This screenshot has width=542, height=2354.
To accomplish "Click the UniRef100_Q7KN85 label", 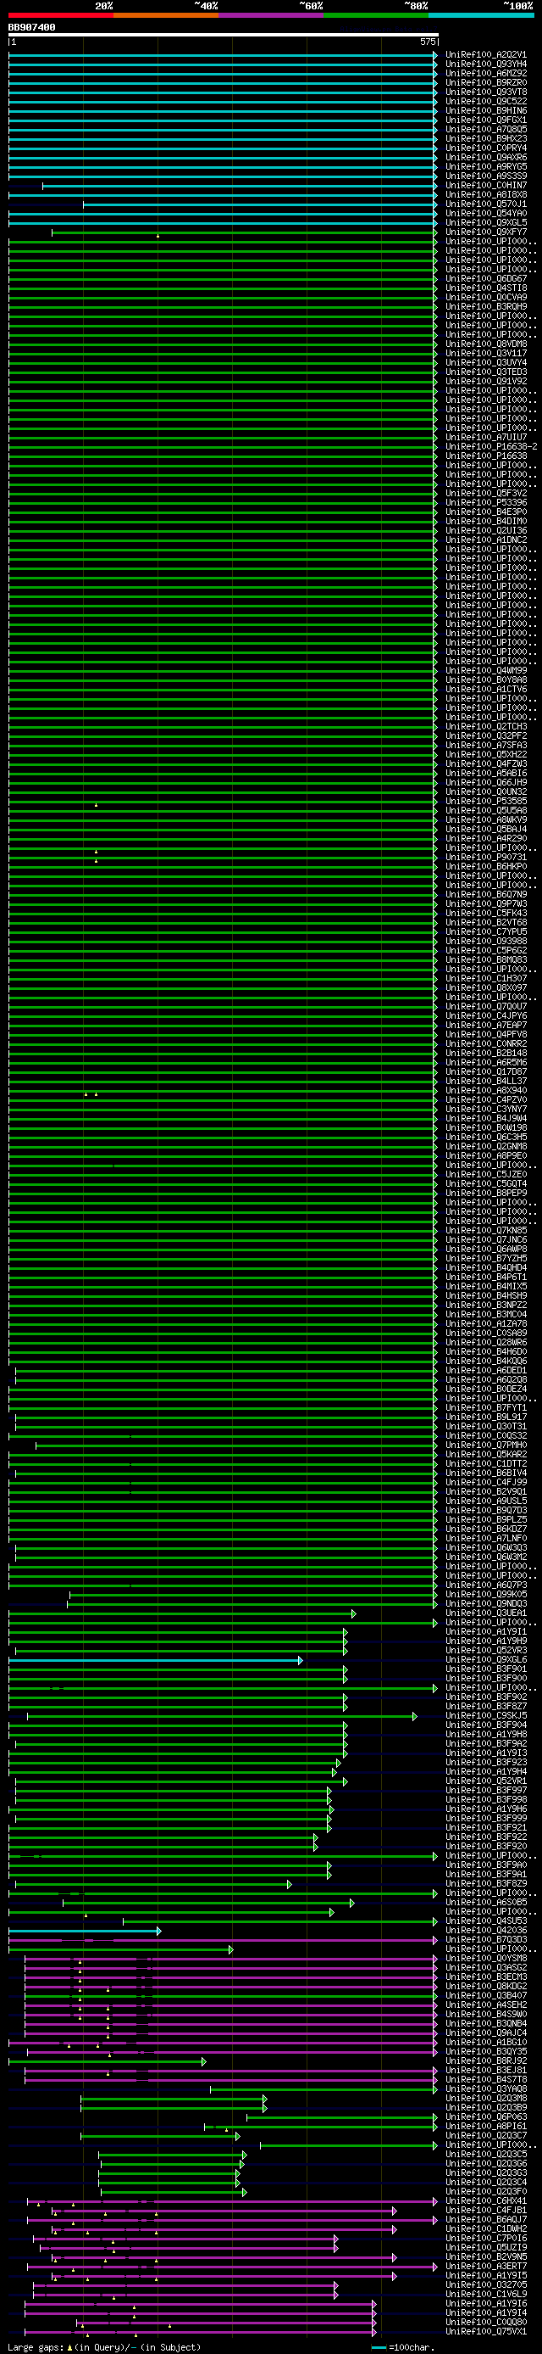I will [485, 1230].
